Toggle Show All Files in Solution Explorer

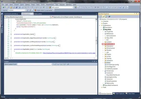[x=103, y=16]
